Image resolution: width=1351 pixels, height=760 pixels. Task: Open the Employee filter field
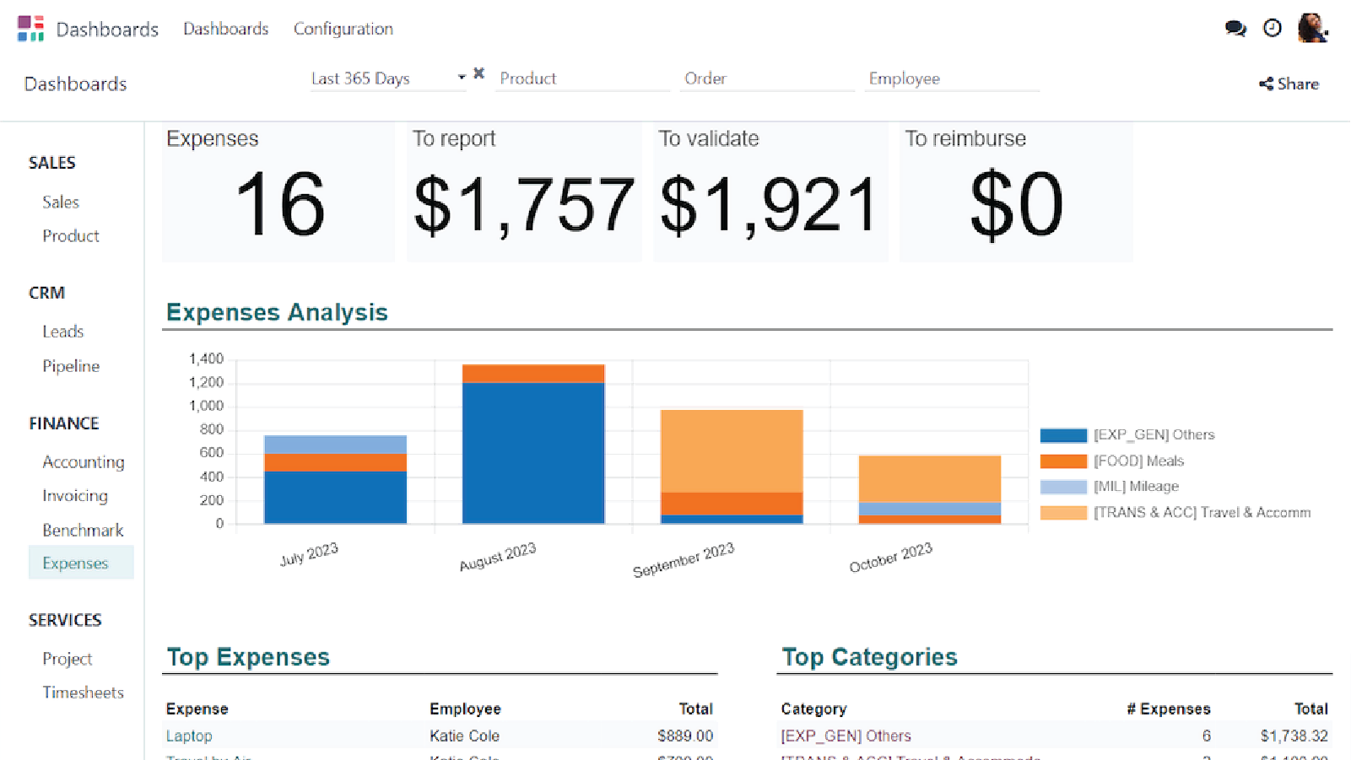(951, 78)
